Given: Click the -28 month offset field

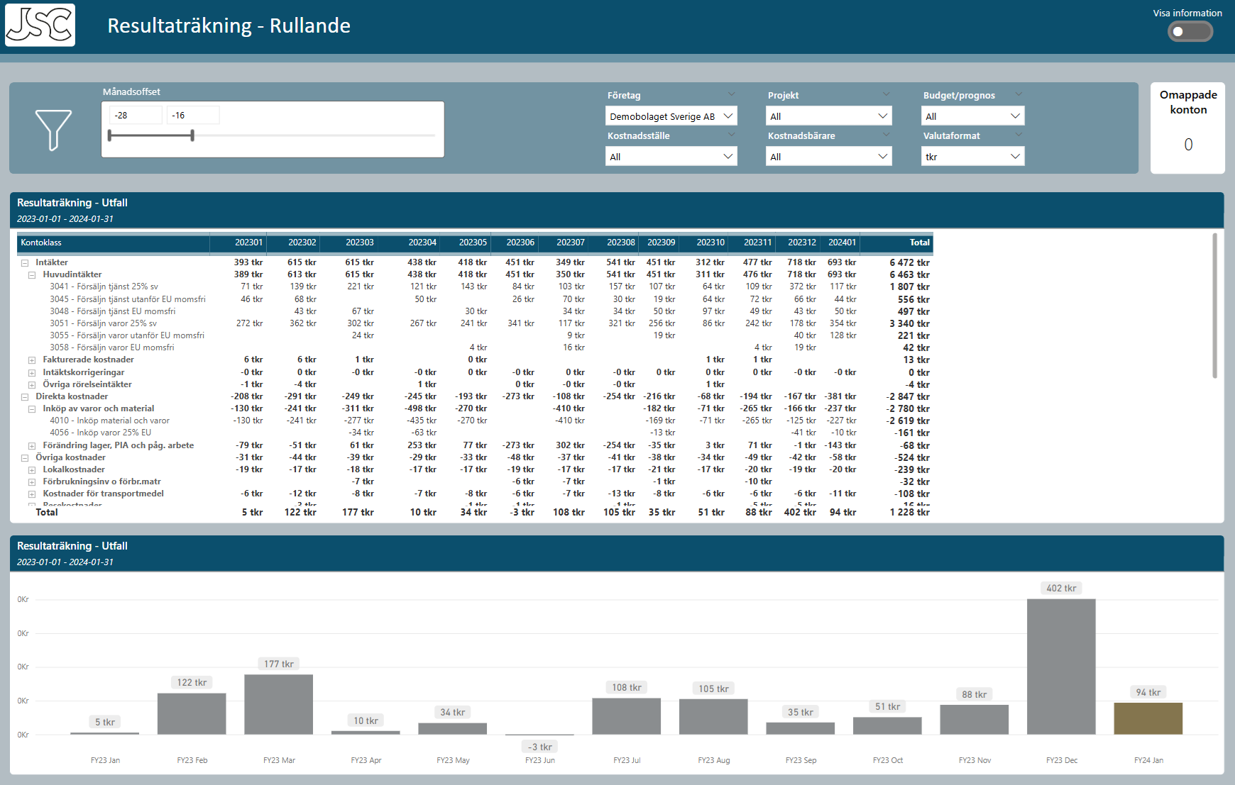Looking at the screenshot, I should (x=136, y=115).
